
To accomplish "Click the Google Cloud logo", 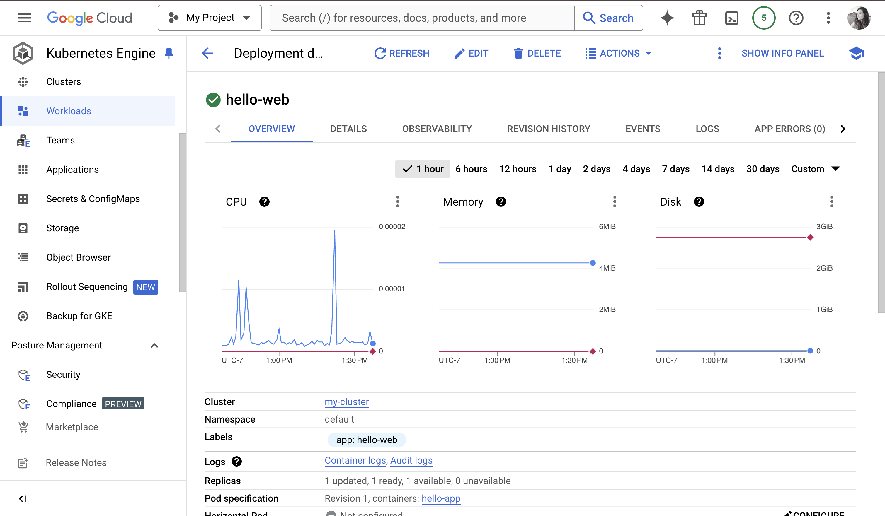I will [90, 18].
